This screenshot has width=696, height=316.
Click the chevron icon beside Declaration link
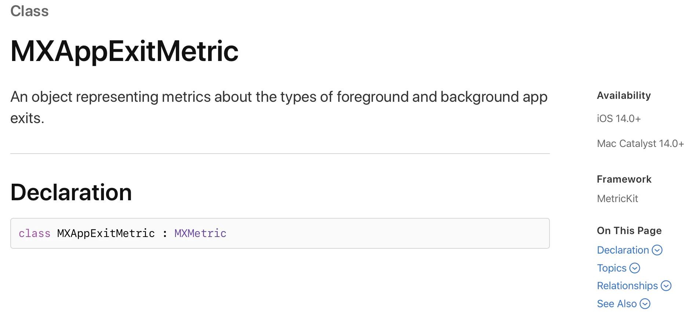click(657, 250)
